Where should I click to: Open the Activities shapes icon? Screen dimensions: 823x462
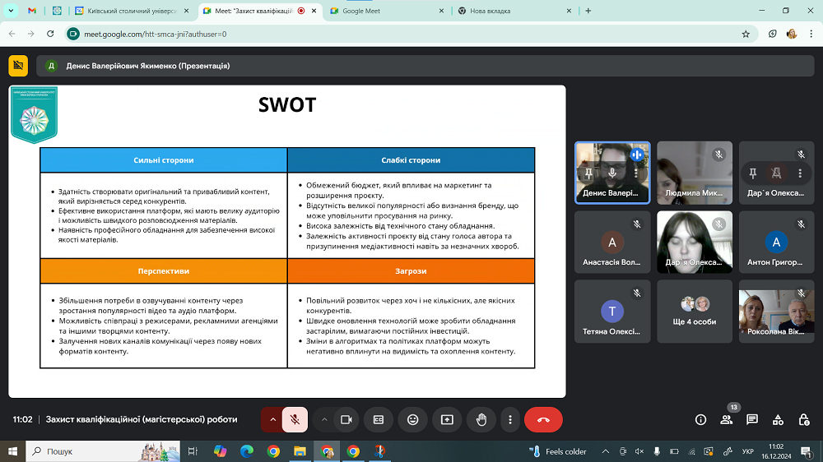[778, 419]
